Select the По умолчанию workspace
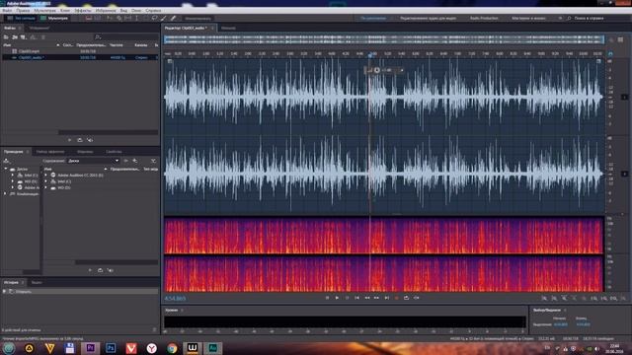This screenshot has width=632, height=355. pos(373,18)
